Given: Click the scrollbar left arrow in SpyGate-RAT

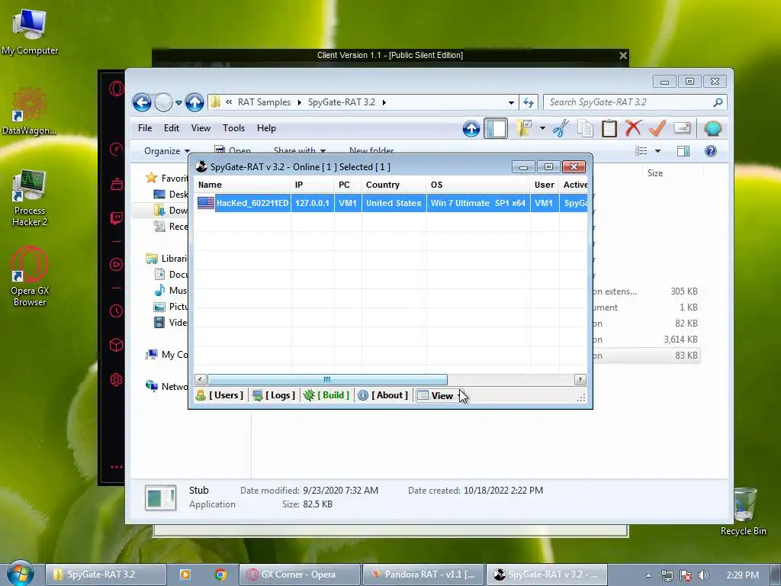Looking at the screenshot, I should coord(201,380).
